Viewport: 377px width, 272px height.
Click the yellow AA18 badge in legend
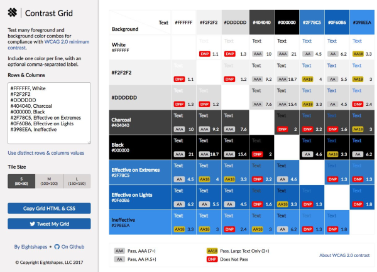(x=212, y=251)
